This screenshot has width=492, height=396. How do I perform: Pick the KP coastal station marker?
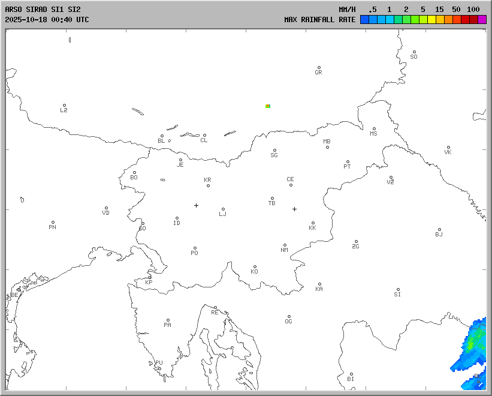tap(150, 278)
